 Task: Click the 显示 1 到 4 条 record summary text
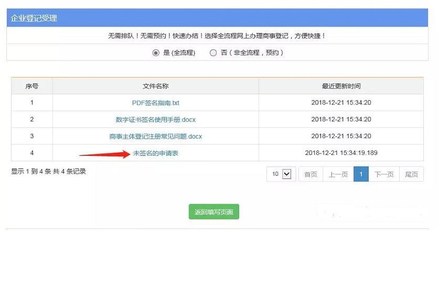[48, 172]
